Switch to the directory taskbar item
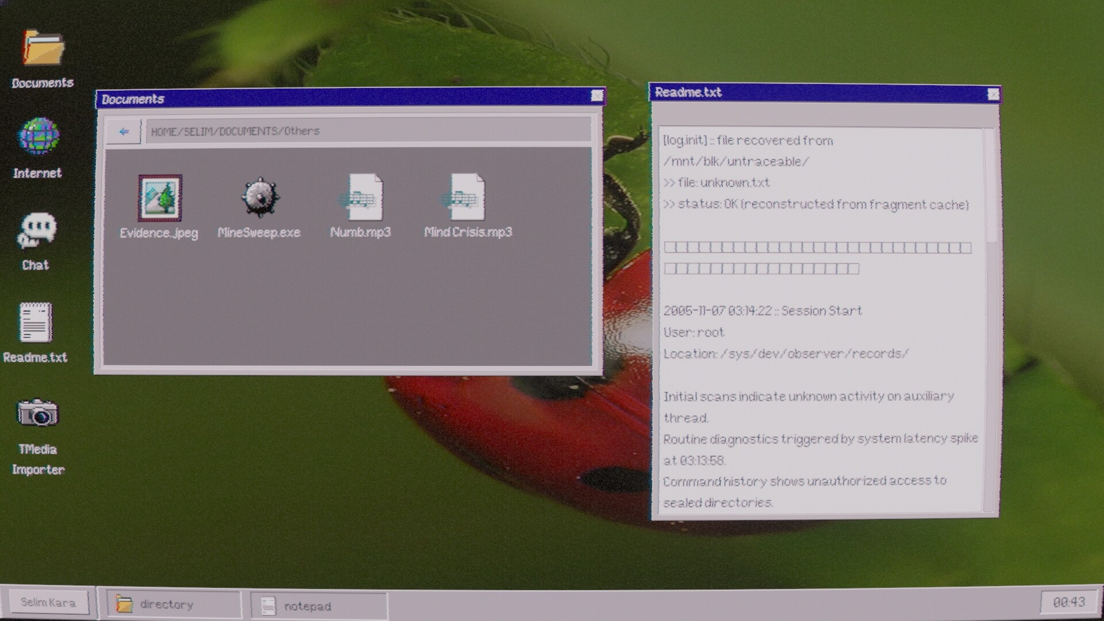This screenshot has width=1104, height=621. pos(174,604)
